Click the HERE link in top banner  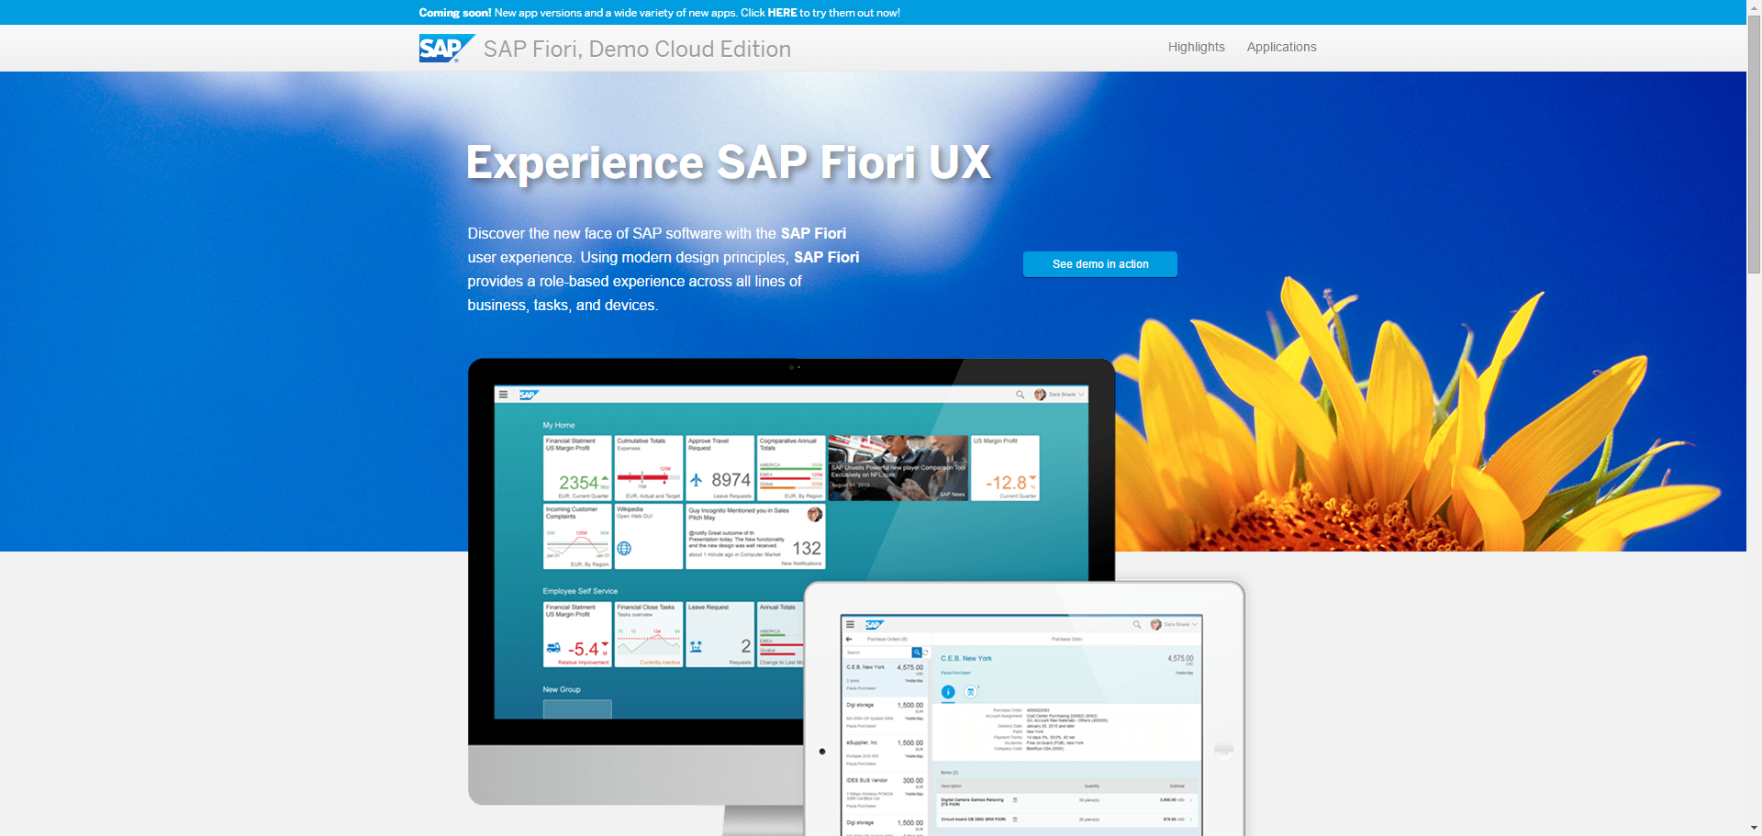[782, 13]
